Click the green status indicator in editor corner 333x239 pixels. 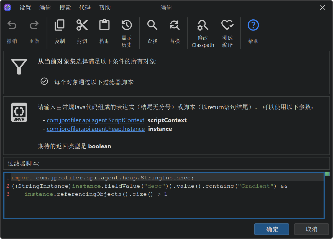(327, 174)
